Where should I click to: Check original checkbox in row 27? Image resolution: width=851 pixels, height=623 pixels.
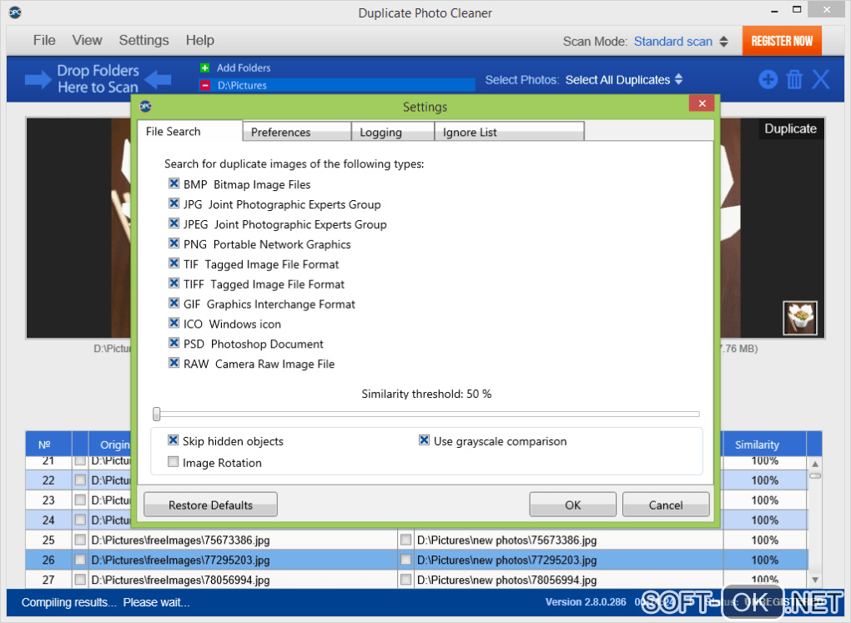pyautogui.click(x=80, y=580)
